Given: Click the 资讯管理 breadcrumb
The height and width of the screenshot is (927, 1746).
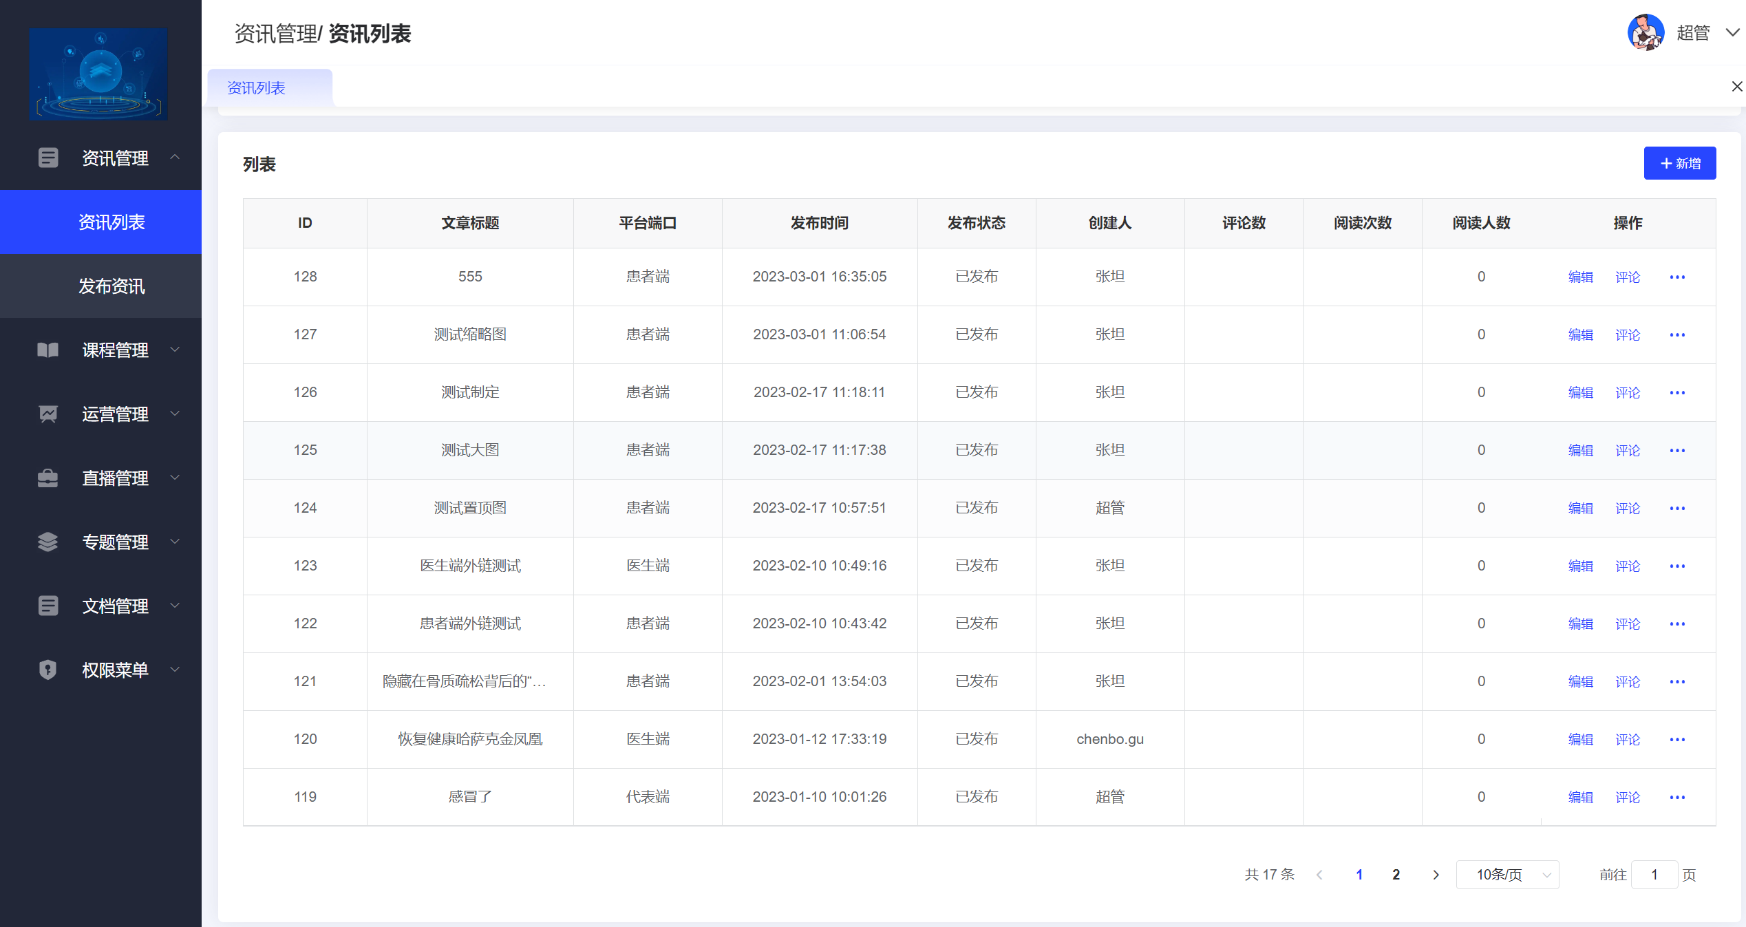Looking at the screenshot, I should (x=275, y=33).
